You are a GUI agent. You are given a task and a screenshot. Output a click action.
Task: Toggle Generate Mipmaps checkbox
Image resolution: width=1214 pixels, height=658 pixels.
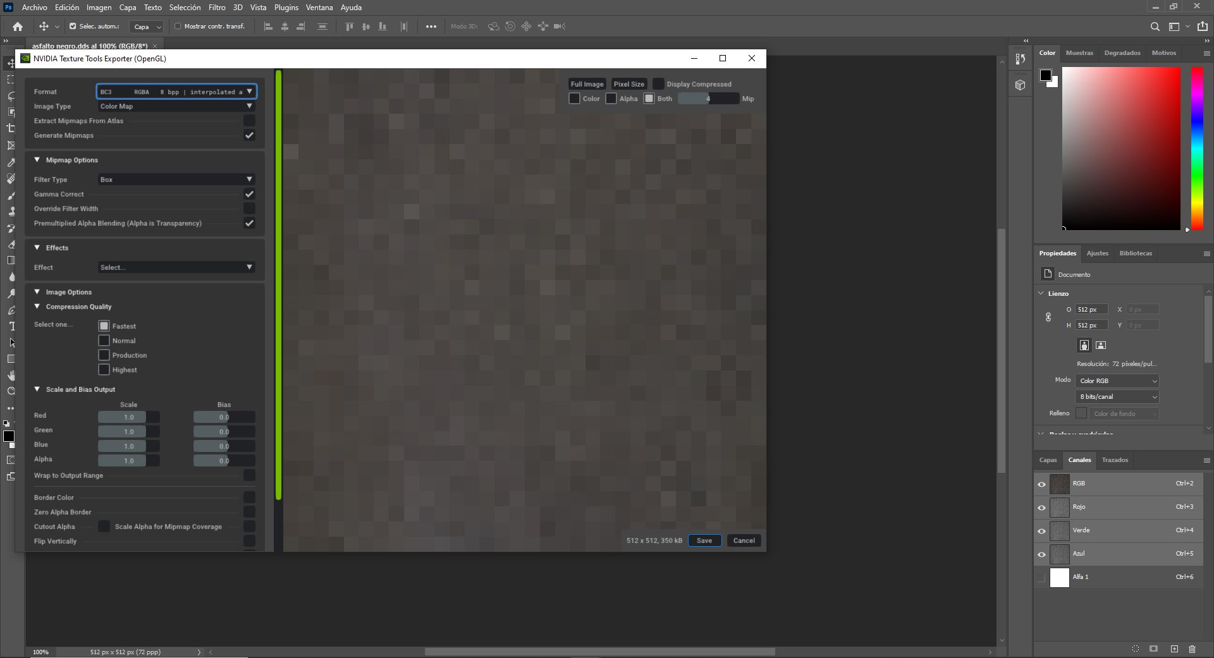(249, 135)
